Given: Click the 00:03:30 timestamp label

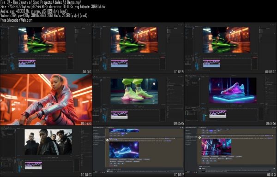Looking at the screenshot, I should coord(271,72).
